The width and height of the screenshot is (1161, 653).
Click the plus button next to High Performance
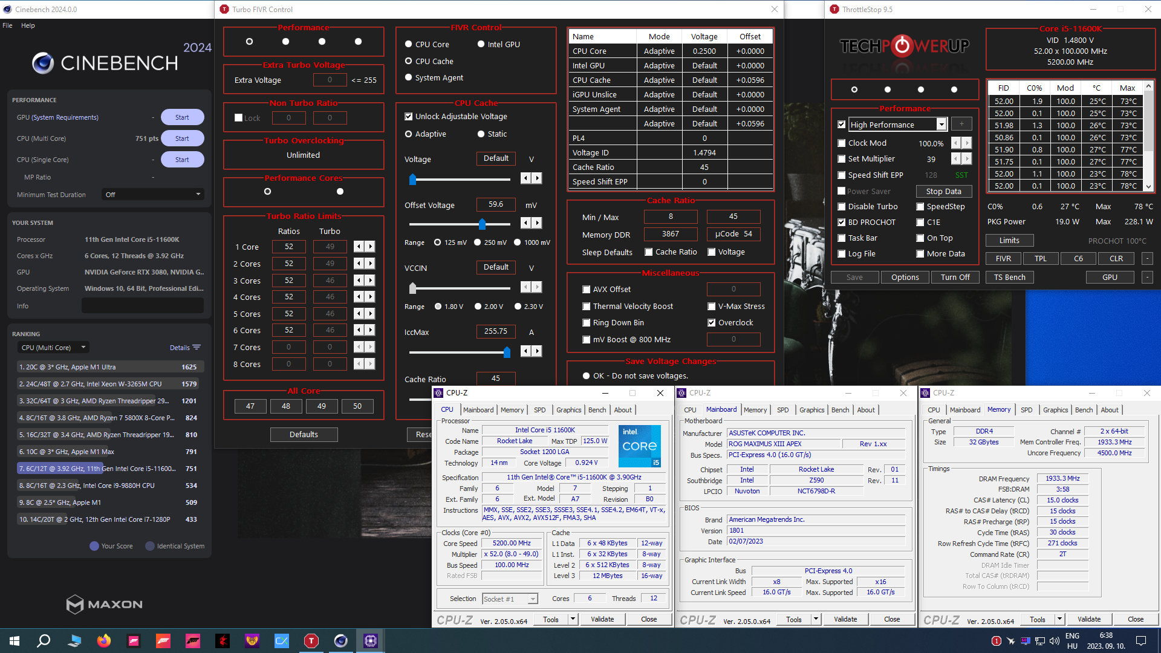click(x=961, y=124)
